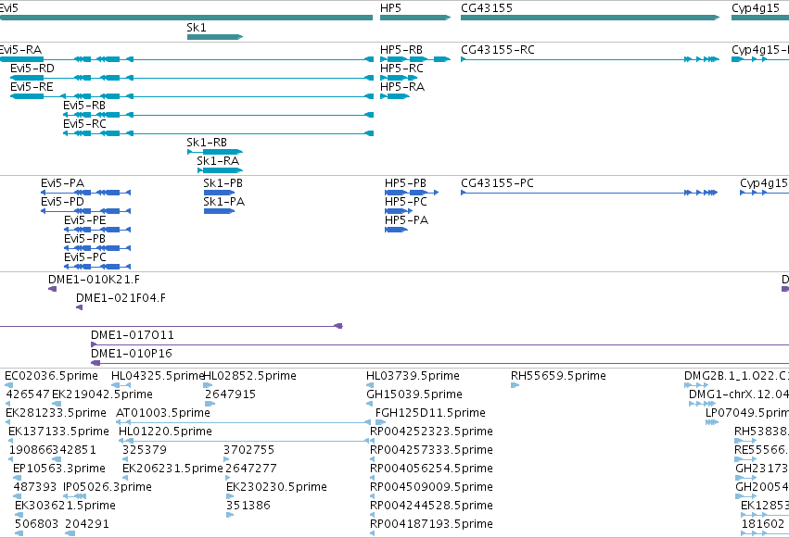
Task: Select the EK206231.5prime EST
Action: coord(127,478)
